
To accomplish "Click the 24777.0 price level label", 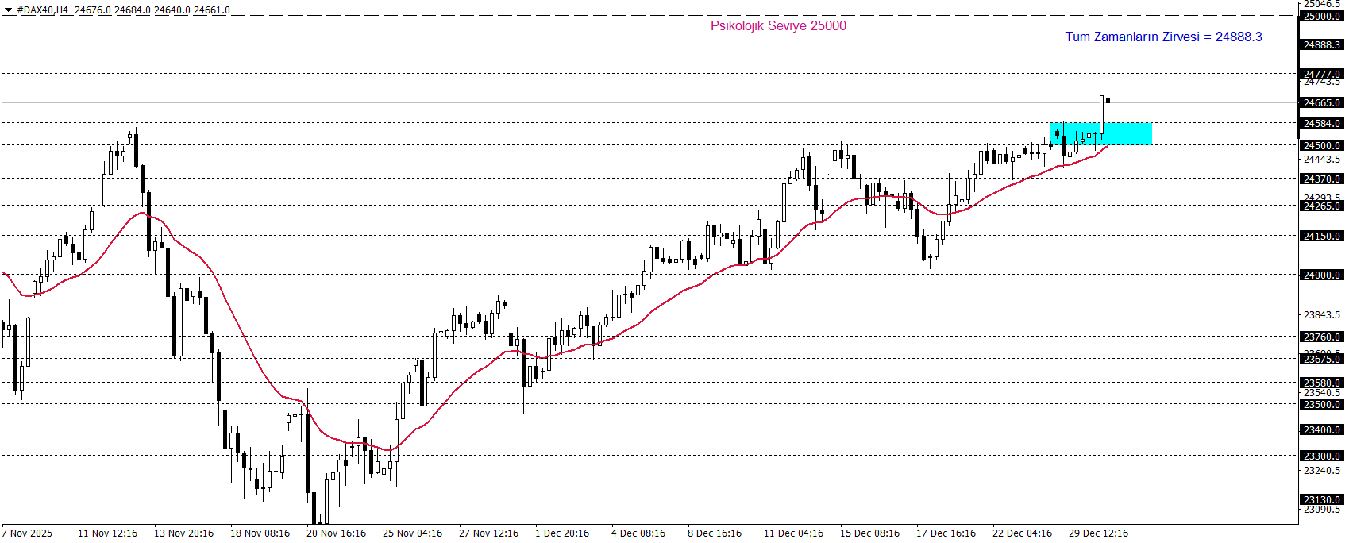I will (1322, 74).
